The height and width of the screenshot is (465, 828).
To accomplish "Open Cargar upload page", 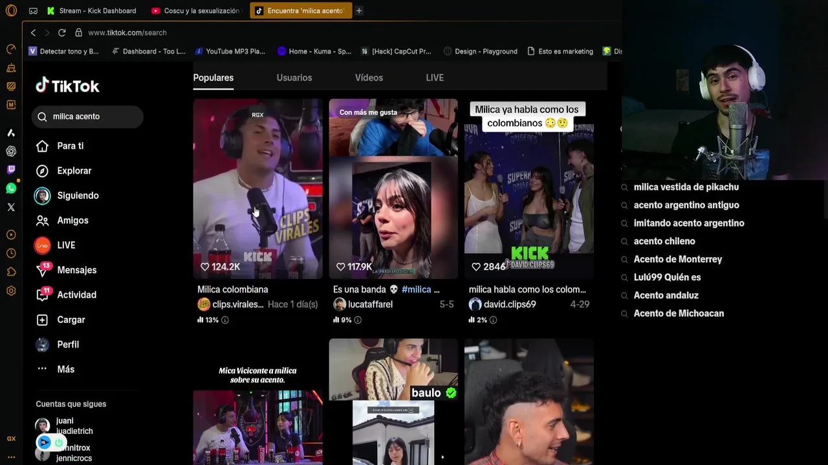I will [x=60, y=320].
